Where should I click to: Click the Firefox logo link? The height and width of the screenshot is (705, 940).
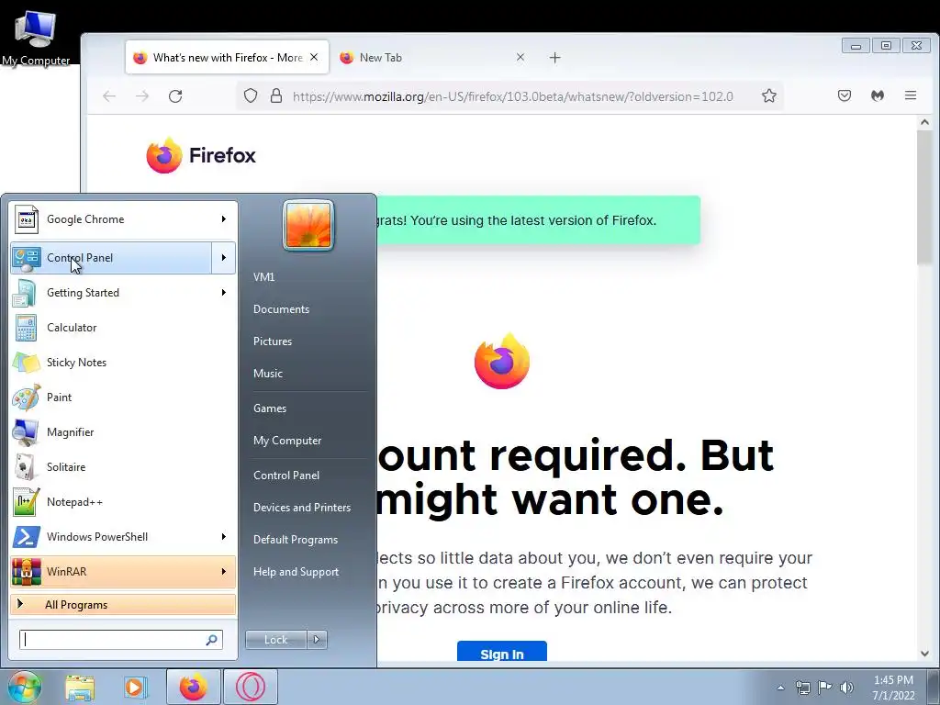201,156
